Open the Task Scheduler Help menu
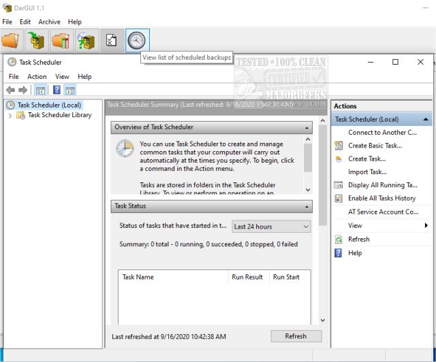This screenshot has width=436, height=362. click(84, 76)
